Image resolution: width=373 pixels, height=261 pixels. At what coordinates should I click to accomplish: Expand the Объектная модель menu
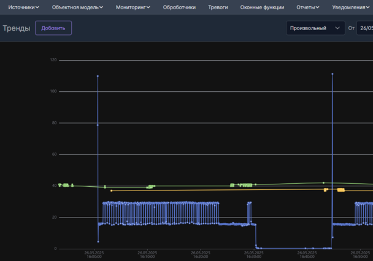[x=77, y=7]
